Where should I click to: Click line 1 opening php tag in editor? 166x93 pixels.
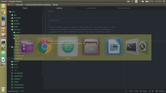51,11
